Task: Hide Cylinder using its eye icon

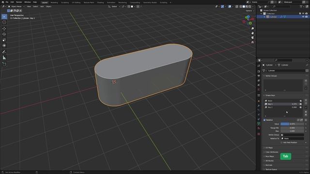Action: [303, 17]
